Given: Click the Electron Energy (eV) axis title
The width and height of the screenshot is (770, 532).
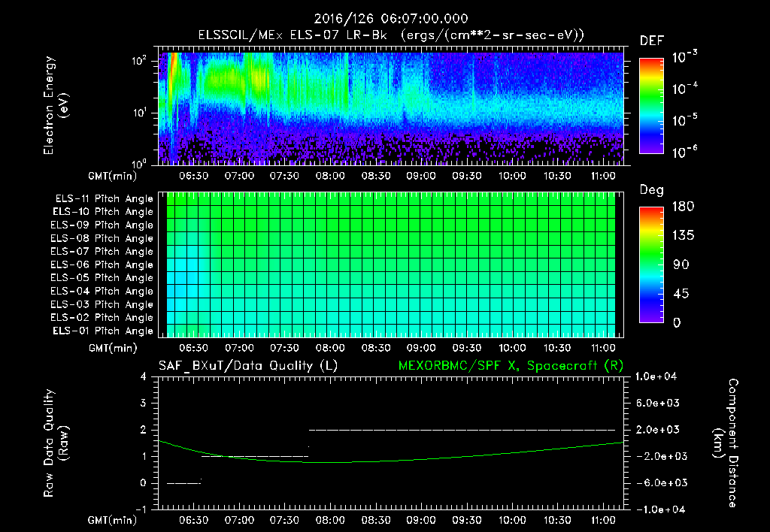Looking at the screenshot, I should tap(56, 105).
